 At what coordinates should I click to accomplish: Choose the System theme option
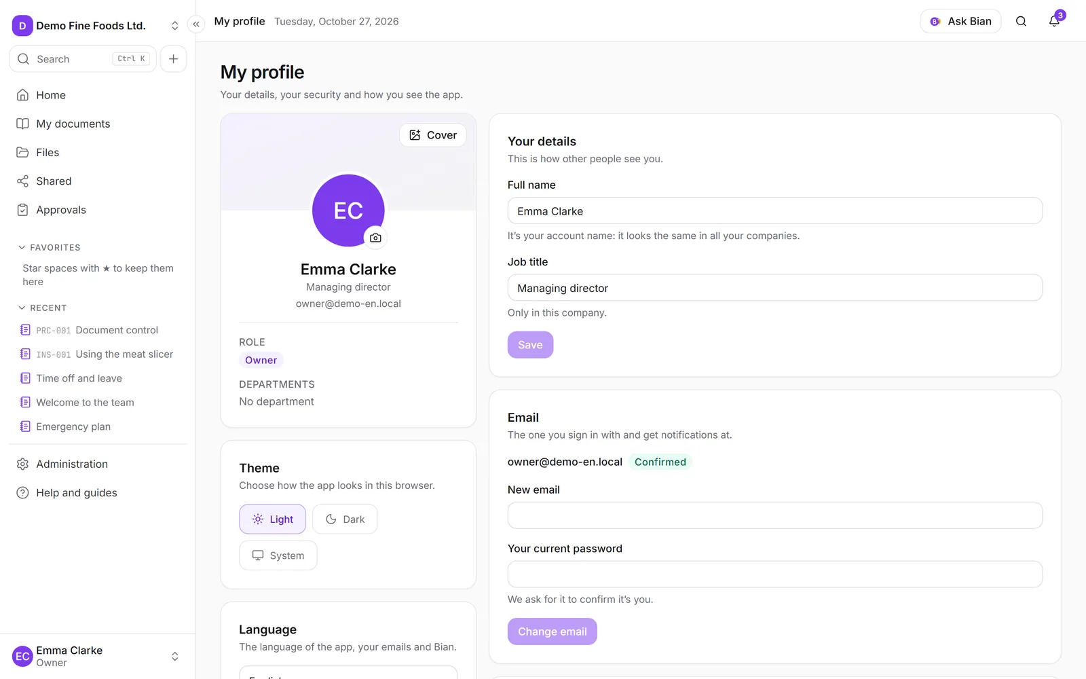coord(278,555)
